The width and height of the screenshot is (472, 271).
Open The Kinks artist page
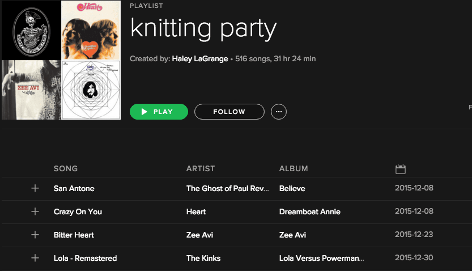[x=203, y=258]
